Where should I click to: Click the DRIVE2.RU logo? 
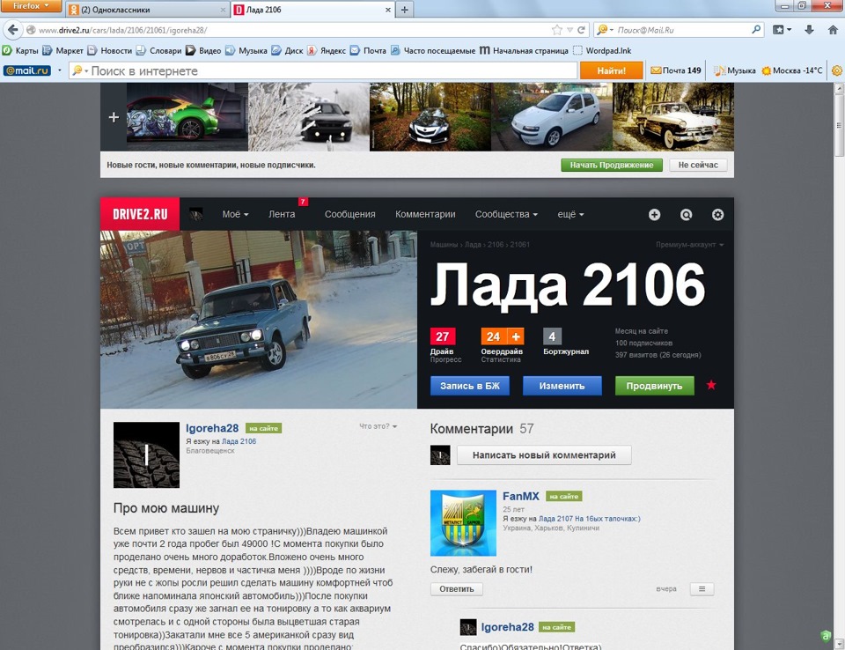(x=140, y=214)
